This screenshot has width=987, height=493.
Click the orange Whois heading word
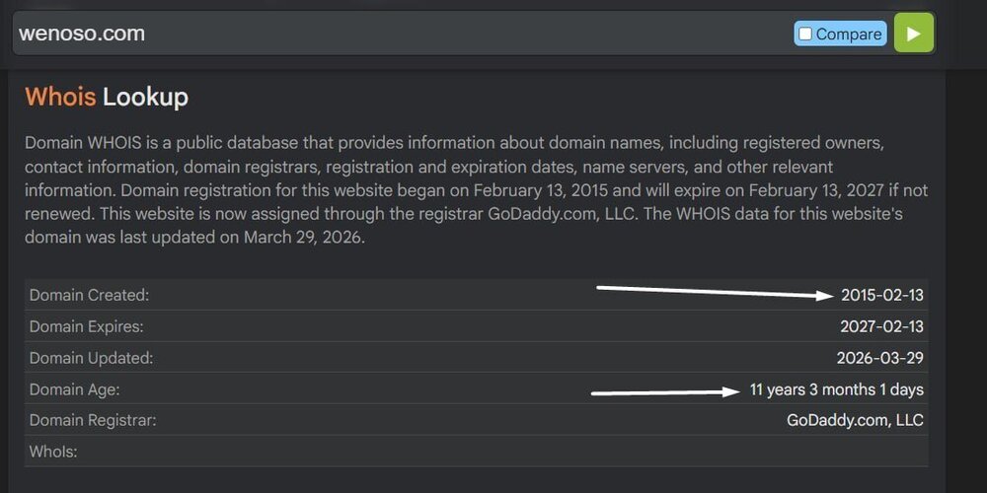pos(60,98)
